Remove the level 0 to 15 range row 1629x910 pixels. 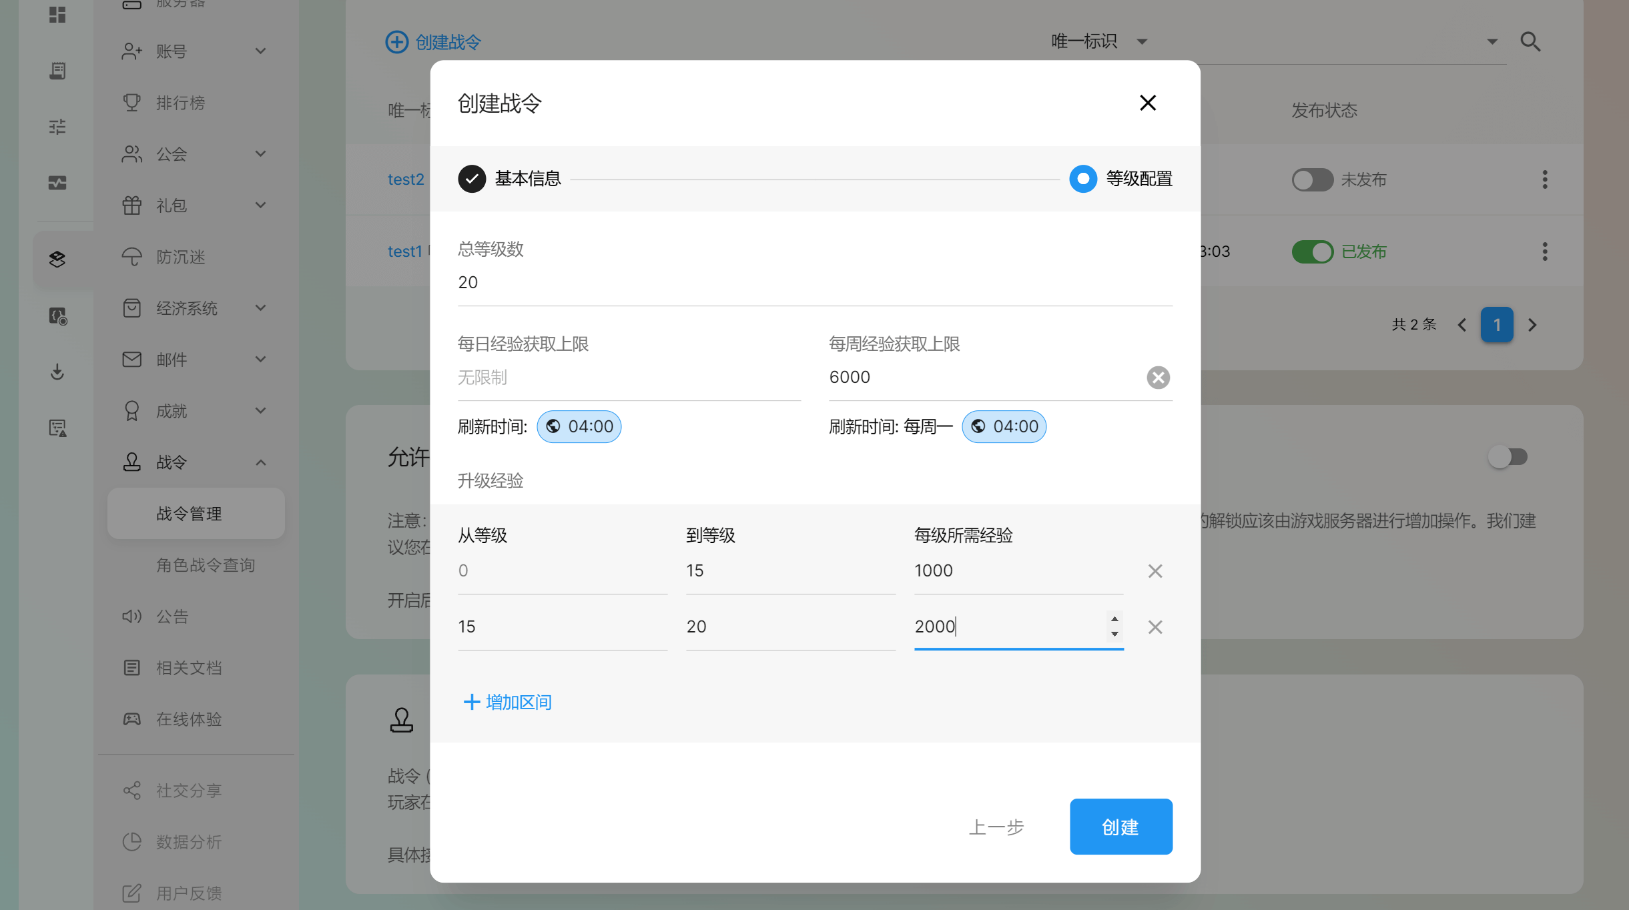(1155, 571)
